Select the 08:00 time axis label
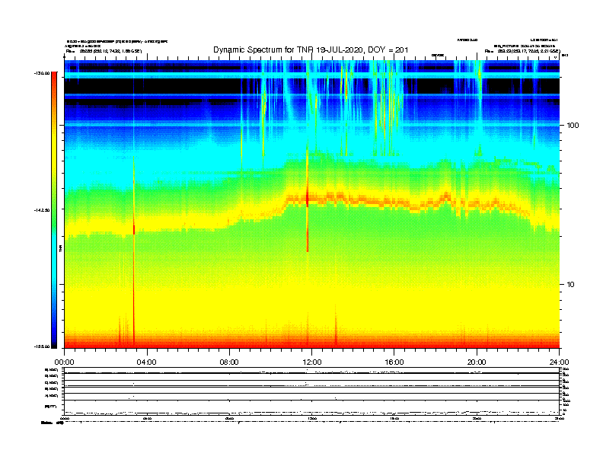Image resolution: width=603 pixels, height=466 pixels. click(x=229, y=362)
